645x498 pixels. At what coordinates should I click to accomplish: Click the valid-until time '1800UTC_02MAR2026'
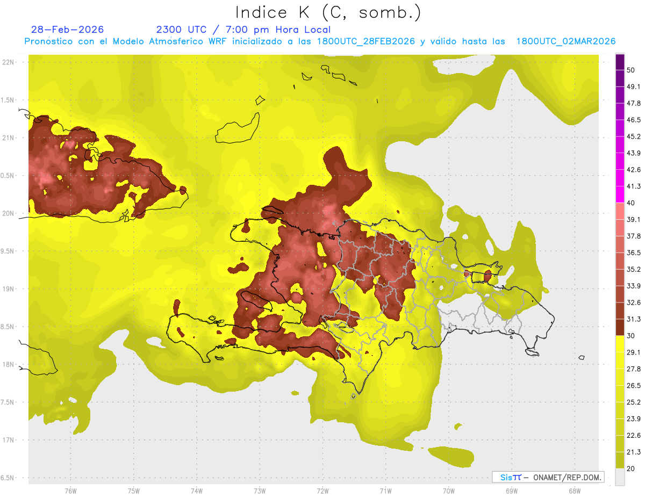tap(566, 41)
